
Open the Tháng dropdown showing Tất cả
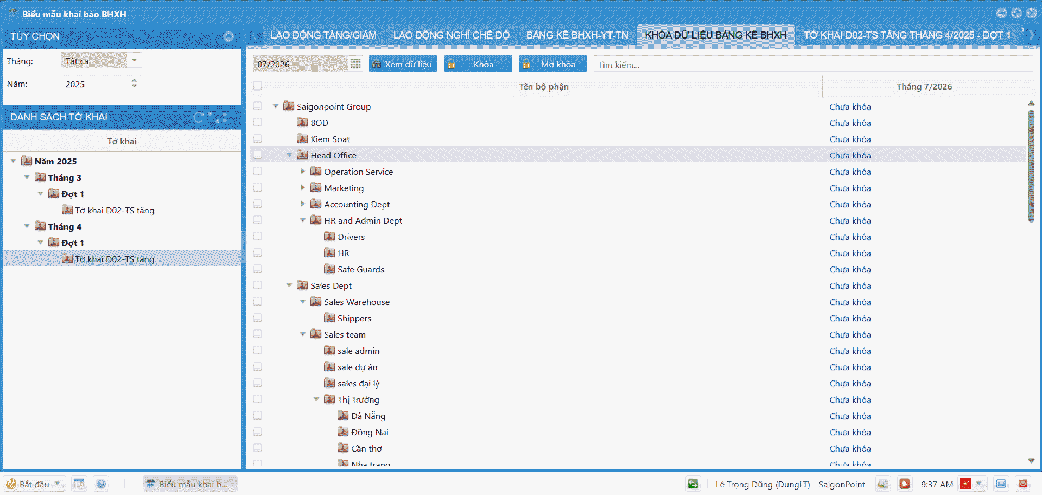(134, 60)
